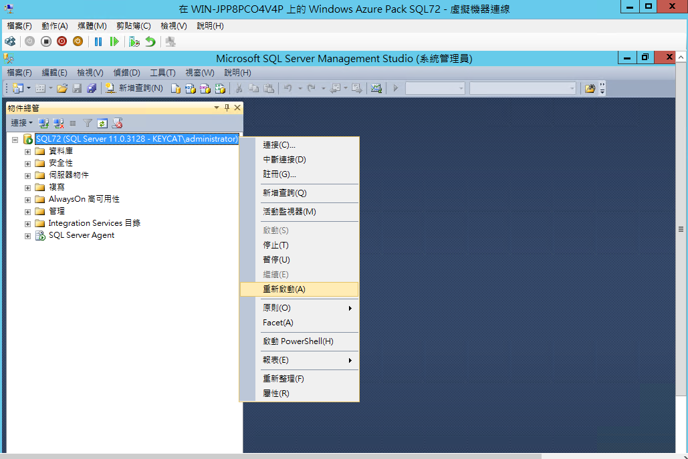Viewport: 688px width, 459px height.
Task: Click the Open File folder icon
Action: point(62,89)
